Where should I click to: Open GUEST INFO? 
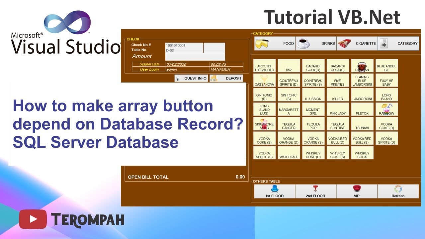pyautogui.click(x=191, y=78)
